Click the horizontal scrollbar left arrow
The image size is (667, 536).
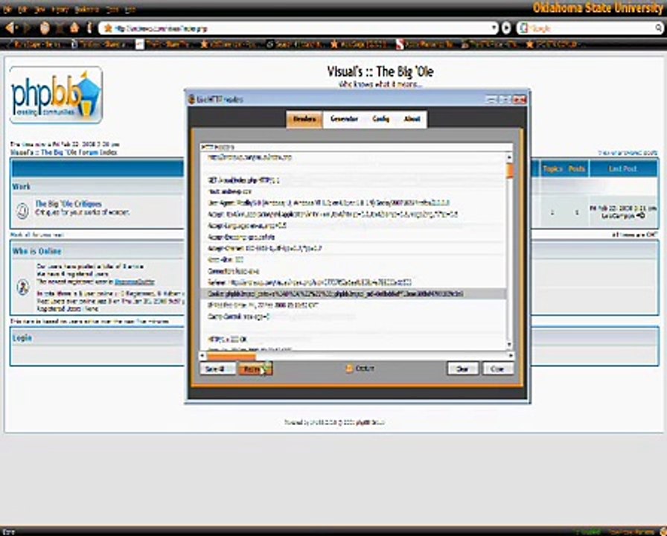(x=203, y=356)
